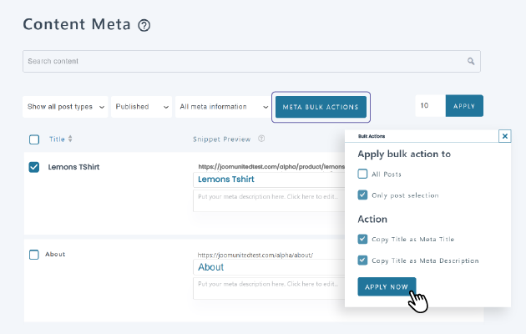
Task: Open the Show all post types dropdown
Action: pyautogui.click(x=66, y=107)
